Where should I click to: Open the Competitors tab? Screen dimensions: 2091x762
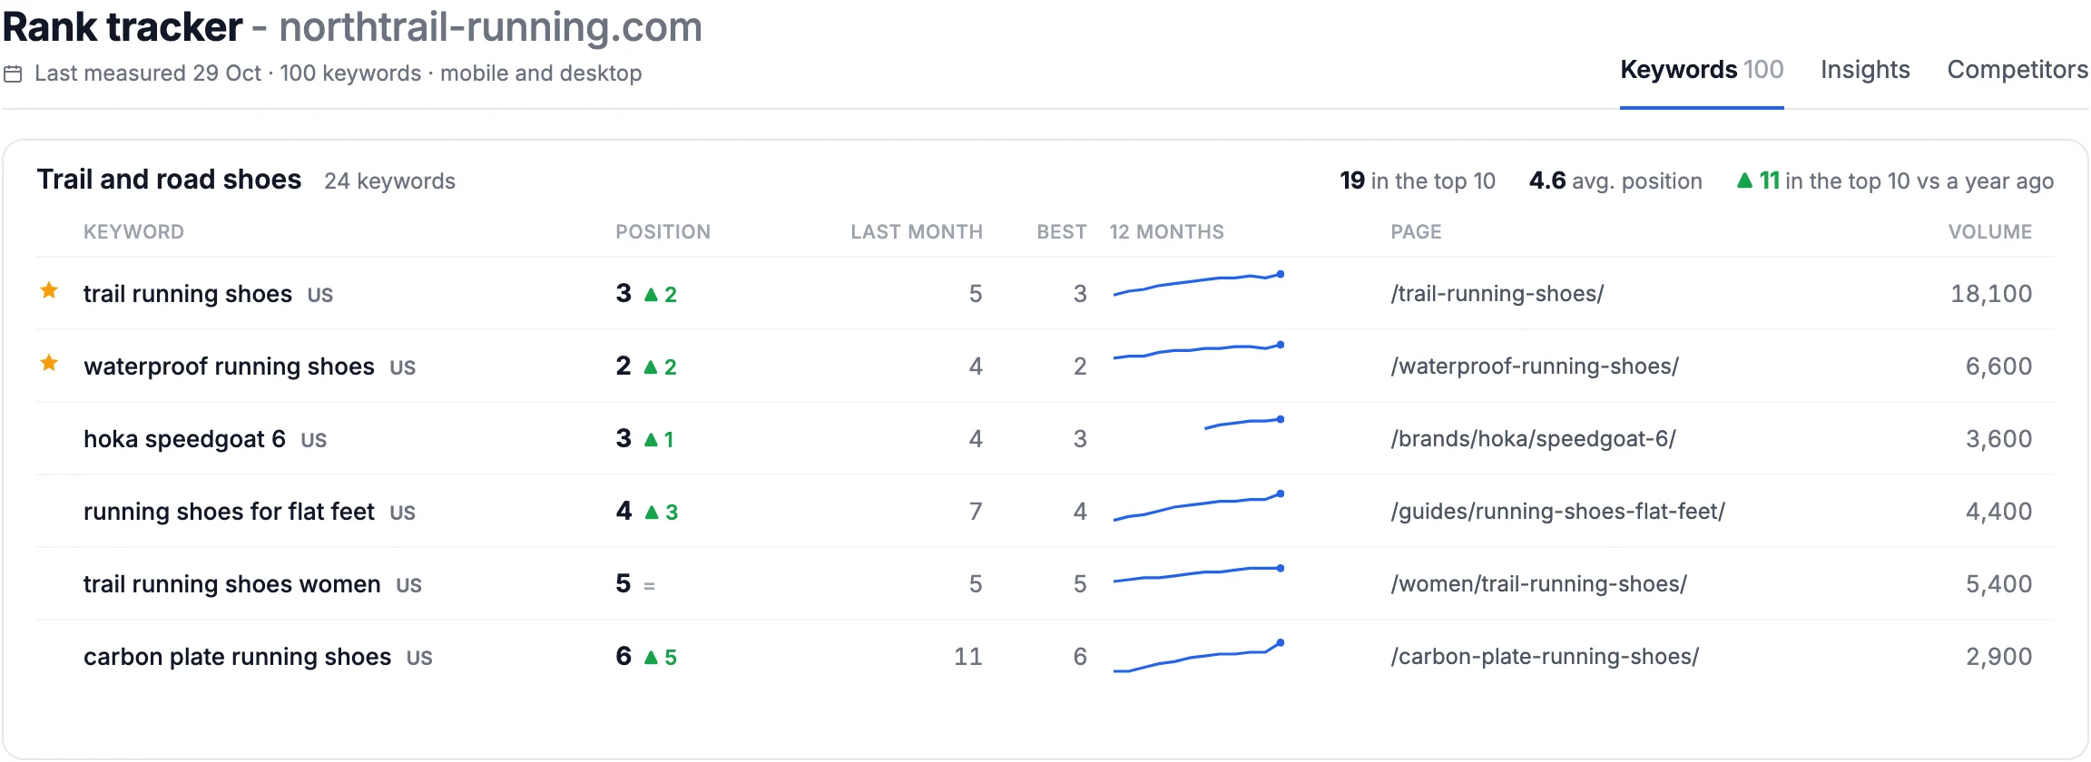pyautogui.click(x=2017, y=70)
